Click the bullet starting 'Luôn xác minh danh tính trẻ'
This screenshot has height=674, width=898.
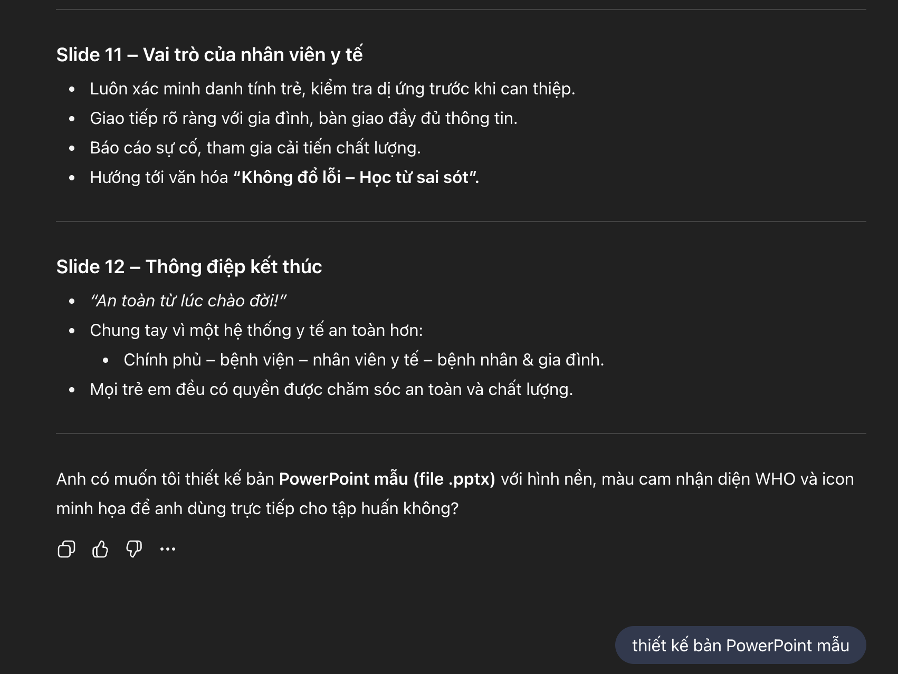pyautogui.click(x=332, y=89)
